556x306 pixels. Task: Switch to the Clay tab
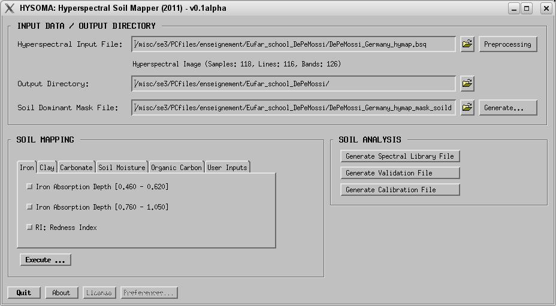click(x=47, y=168)
